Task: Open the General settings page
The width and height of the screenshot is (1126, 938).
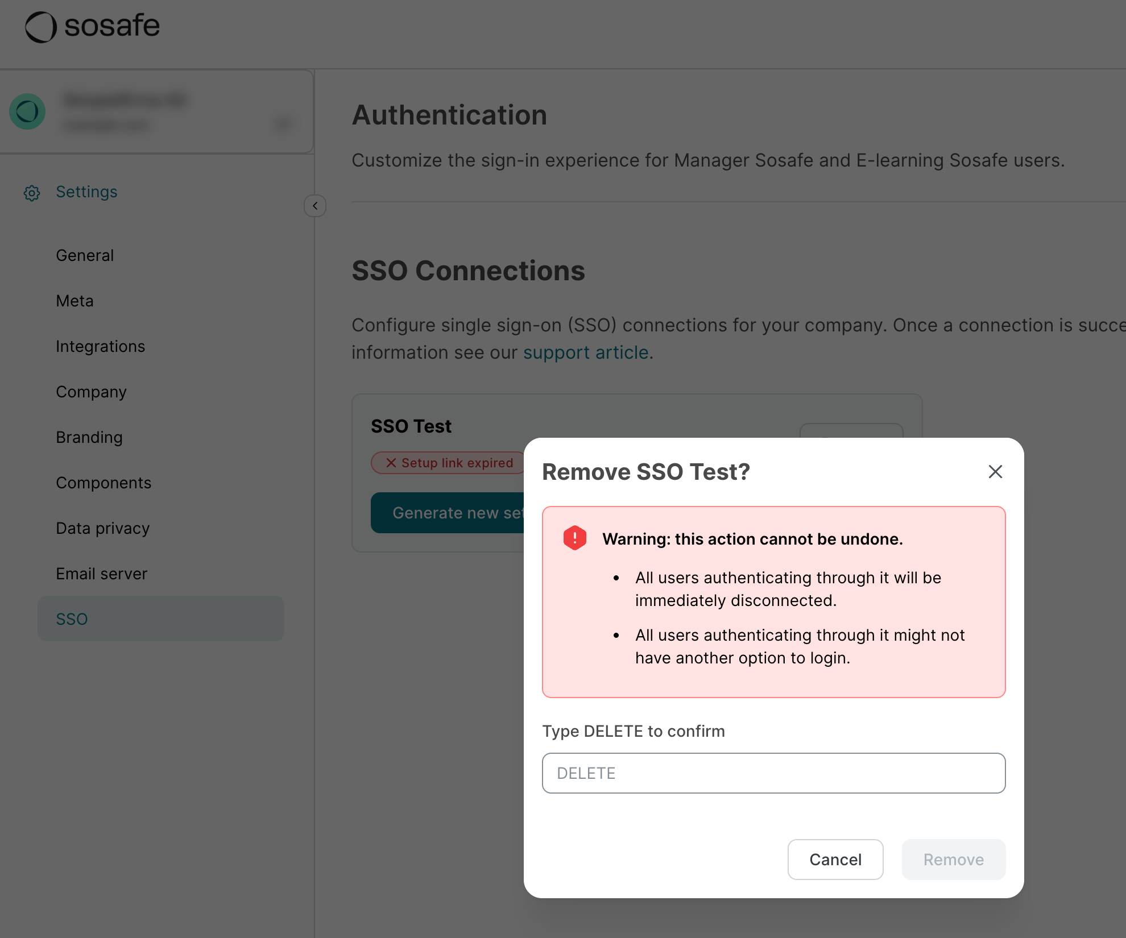Action: 85,256
